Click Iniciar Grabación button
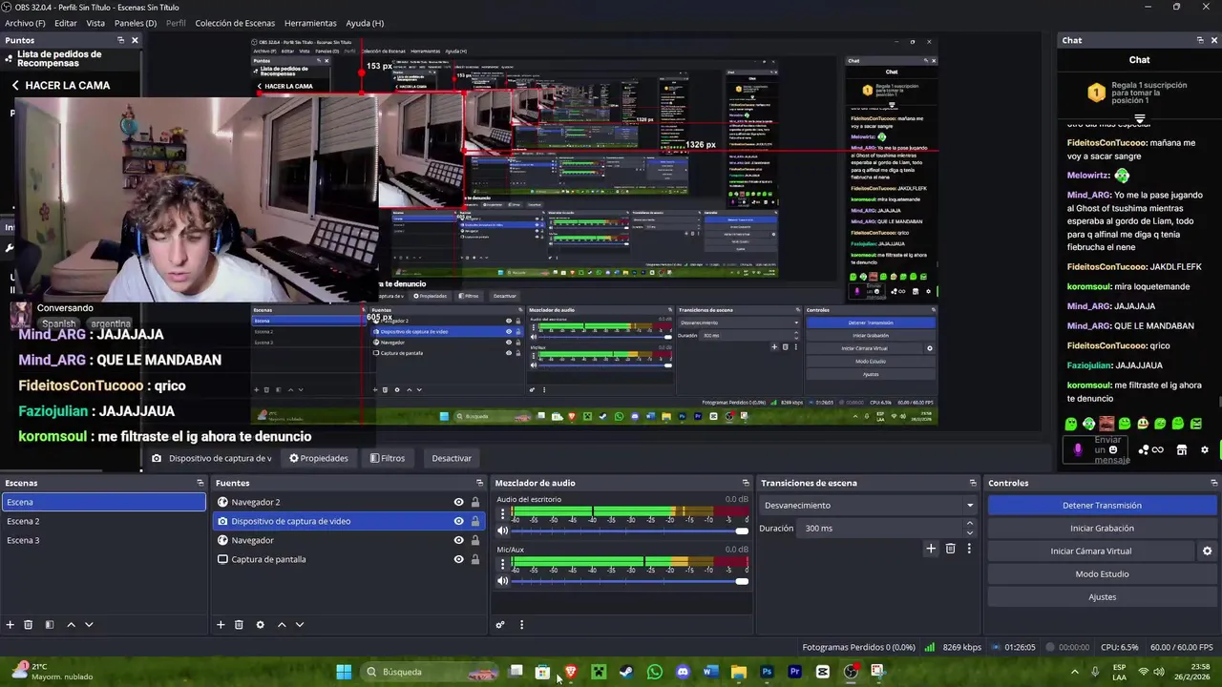 [x=1102, y=528]
